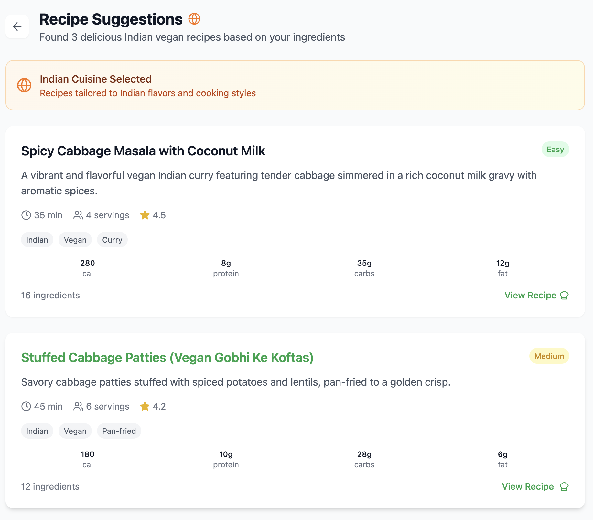Click the clock icon next to 45 min
The image size is (593, 520).
tap(26, 406)
